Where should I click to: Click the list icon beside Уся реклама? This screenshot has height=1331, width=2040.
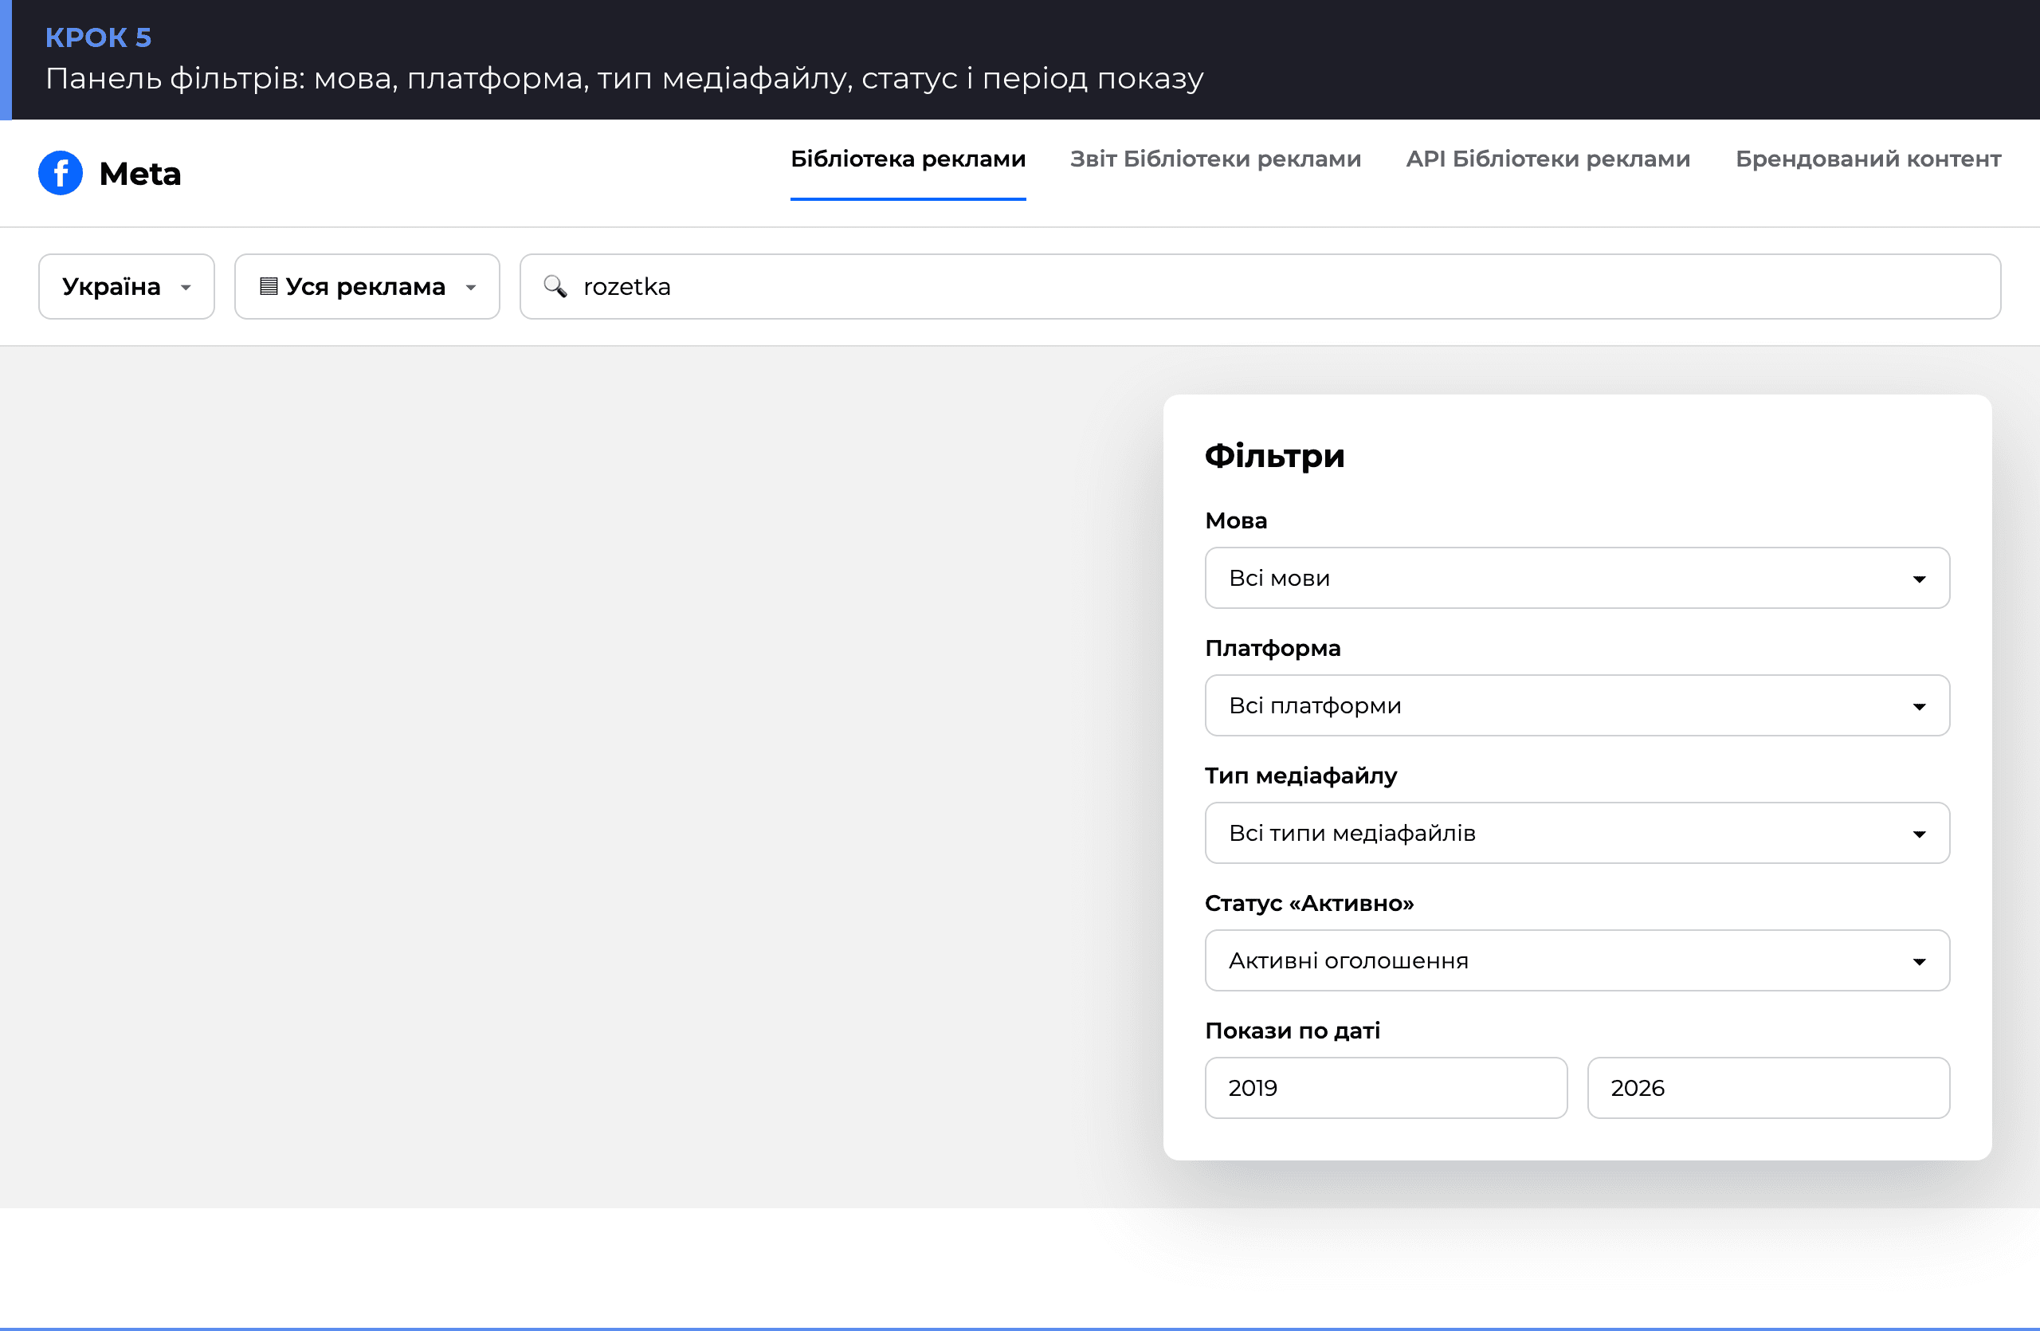click(x=269, y=286)
